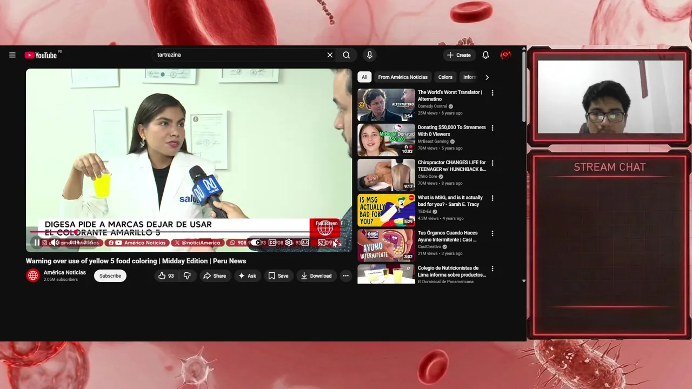Open the Comedy Central channel name

click(432, 106)
